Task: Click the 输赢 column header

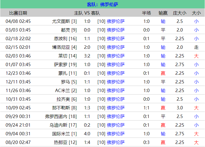Action: [163, 13]
